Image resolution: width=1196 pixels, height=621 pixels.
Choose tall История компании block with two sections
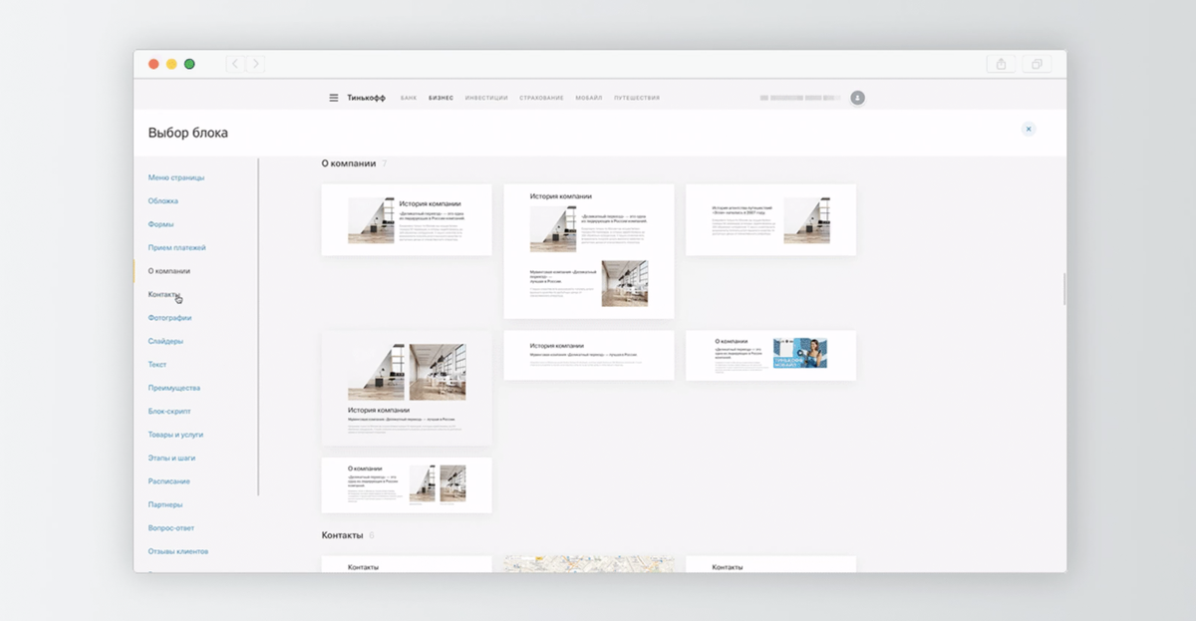pyautogui.click(x=589, y=251)
